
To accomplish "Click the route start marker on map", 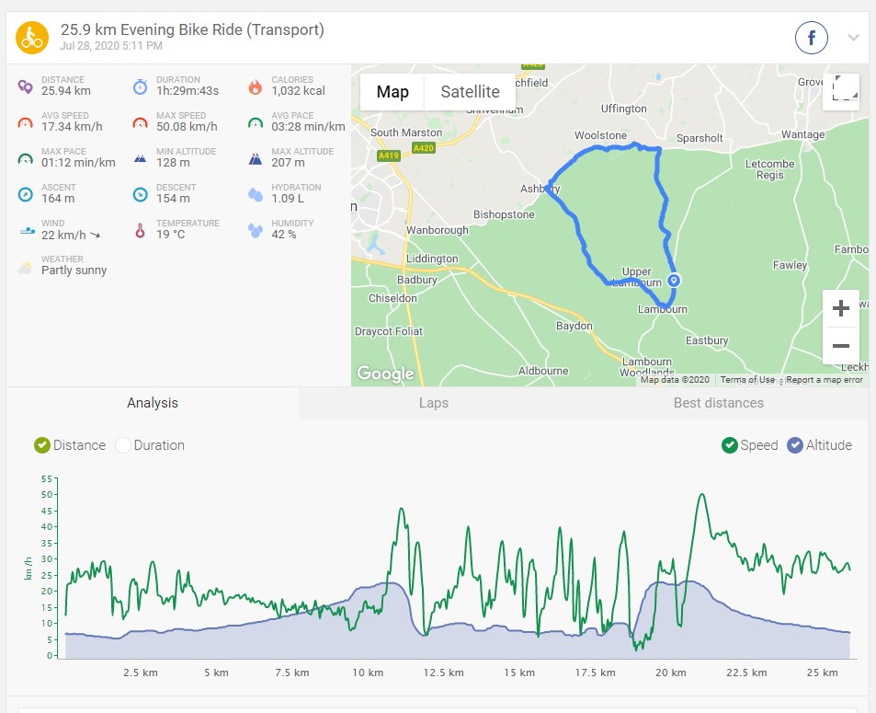I will (674, 280).
